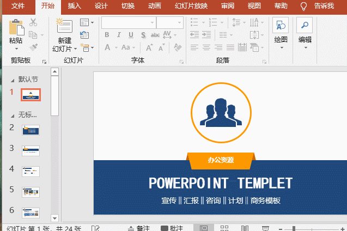Switch to the 设计 tab
347x231 pixels.
pyautogui.click(x=101, y=6)
